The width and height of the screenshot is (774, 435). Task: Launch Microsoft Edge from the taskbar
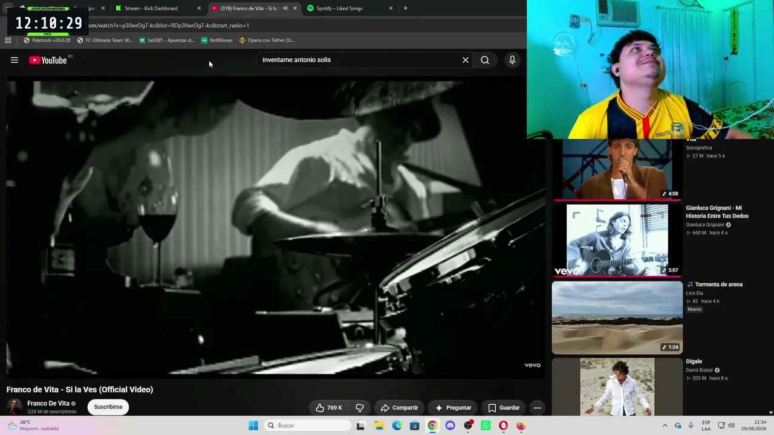click(397, 425)
